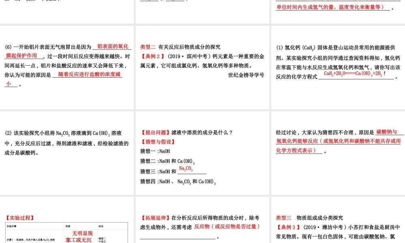Click the red Na2CO3 answer on 猜想三

point(186,169)
